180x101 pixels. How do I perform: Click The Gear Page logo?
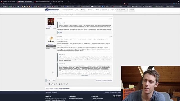click(x=52, y=10)
